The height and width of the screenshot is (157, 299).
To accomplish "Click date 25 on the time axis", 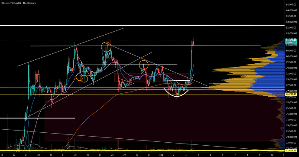I will pyautogui.click(x=75, y=155).
